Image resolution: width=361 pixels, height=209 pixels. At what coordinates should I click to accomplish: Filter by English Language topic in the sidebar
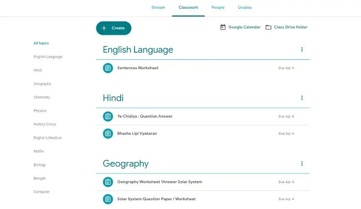(48, 57)
